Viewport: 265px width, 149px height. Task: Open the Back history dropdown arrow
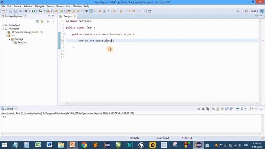[x=137, y=11]
